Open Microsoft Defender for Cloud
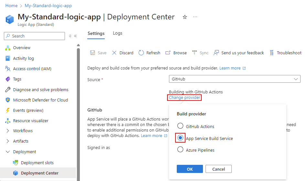The image size is (307, 181). 40,100
